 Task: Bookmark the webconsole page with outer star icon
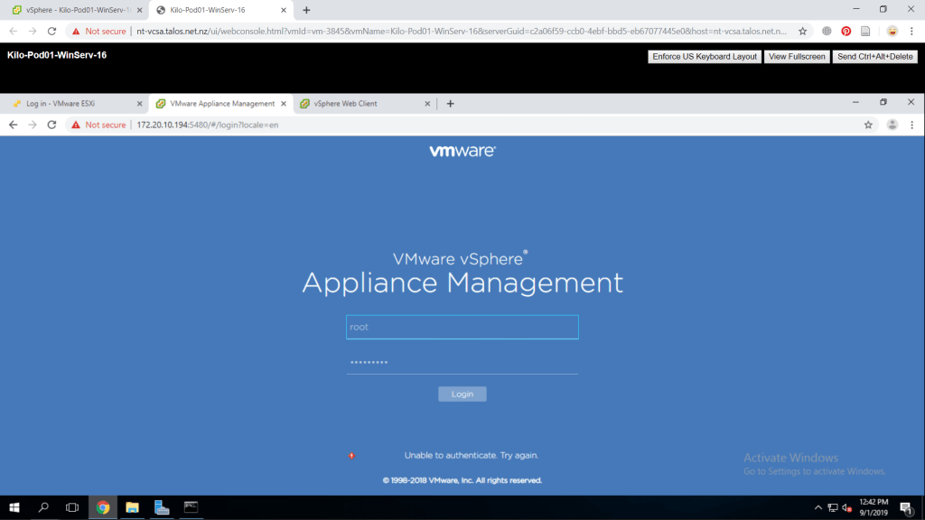click(x=802, y=31)
